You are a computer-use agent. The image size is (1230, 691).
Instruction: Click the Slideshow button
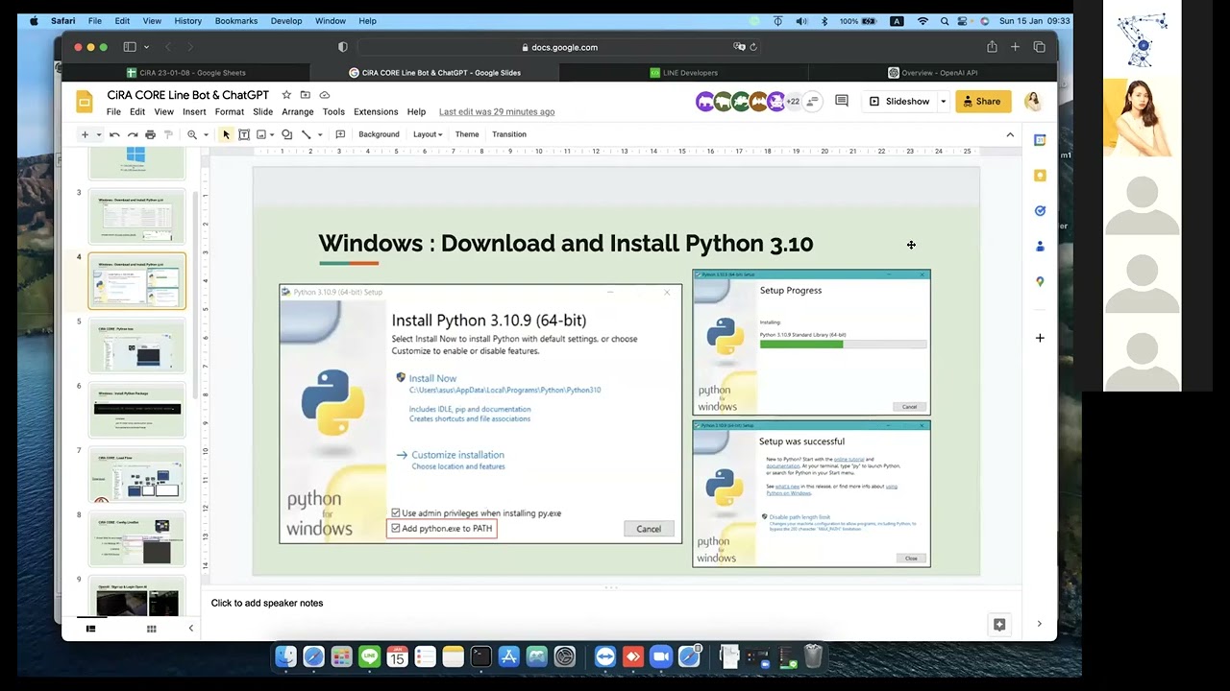899,101
